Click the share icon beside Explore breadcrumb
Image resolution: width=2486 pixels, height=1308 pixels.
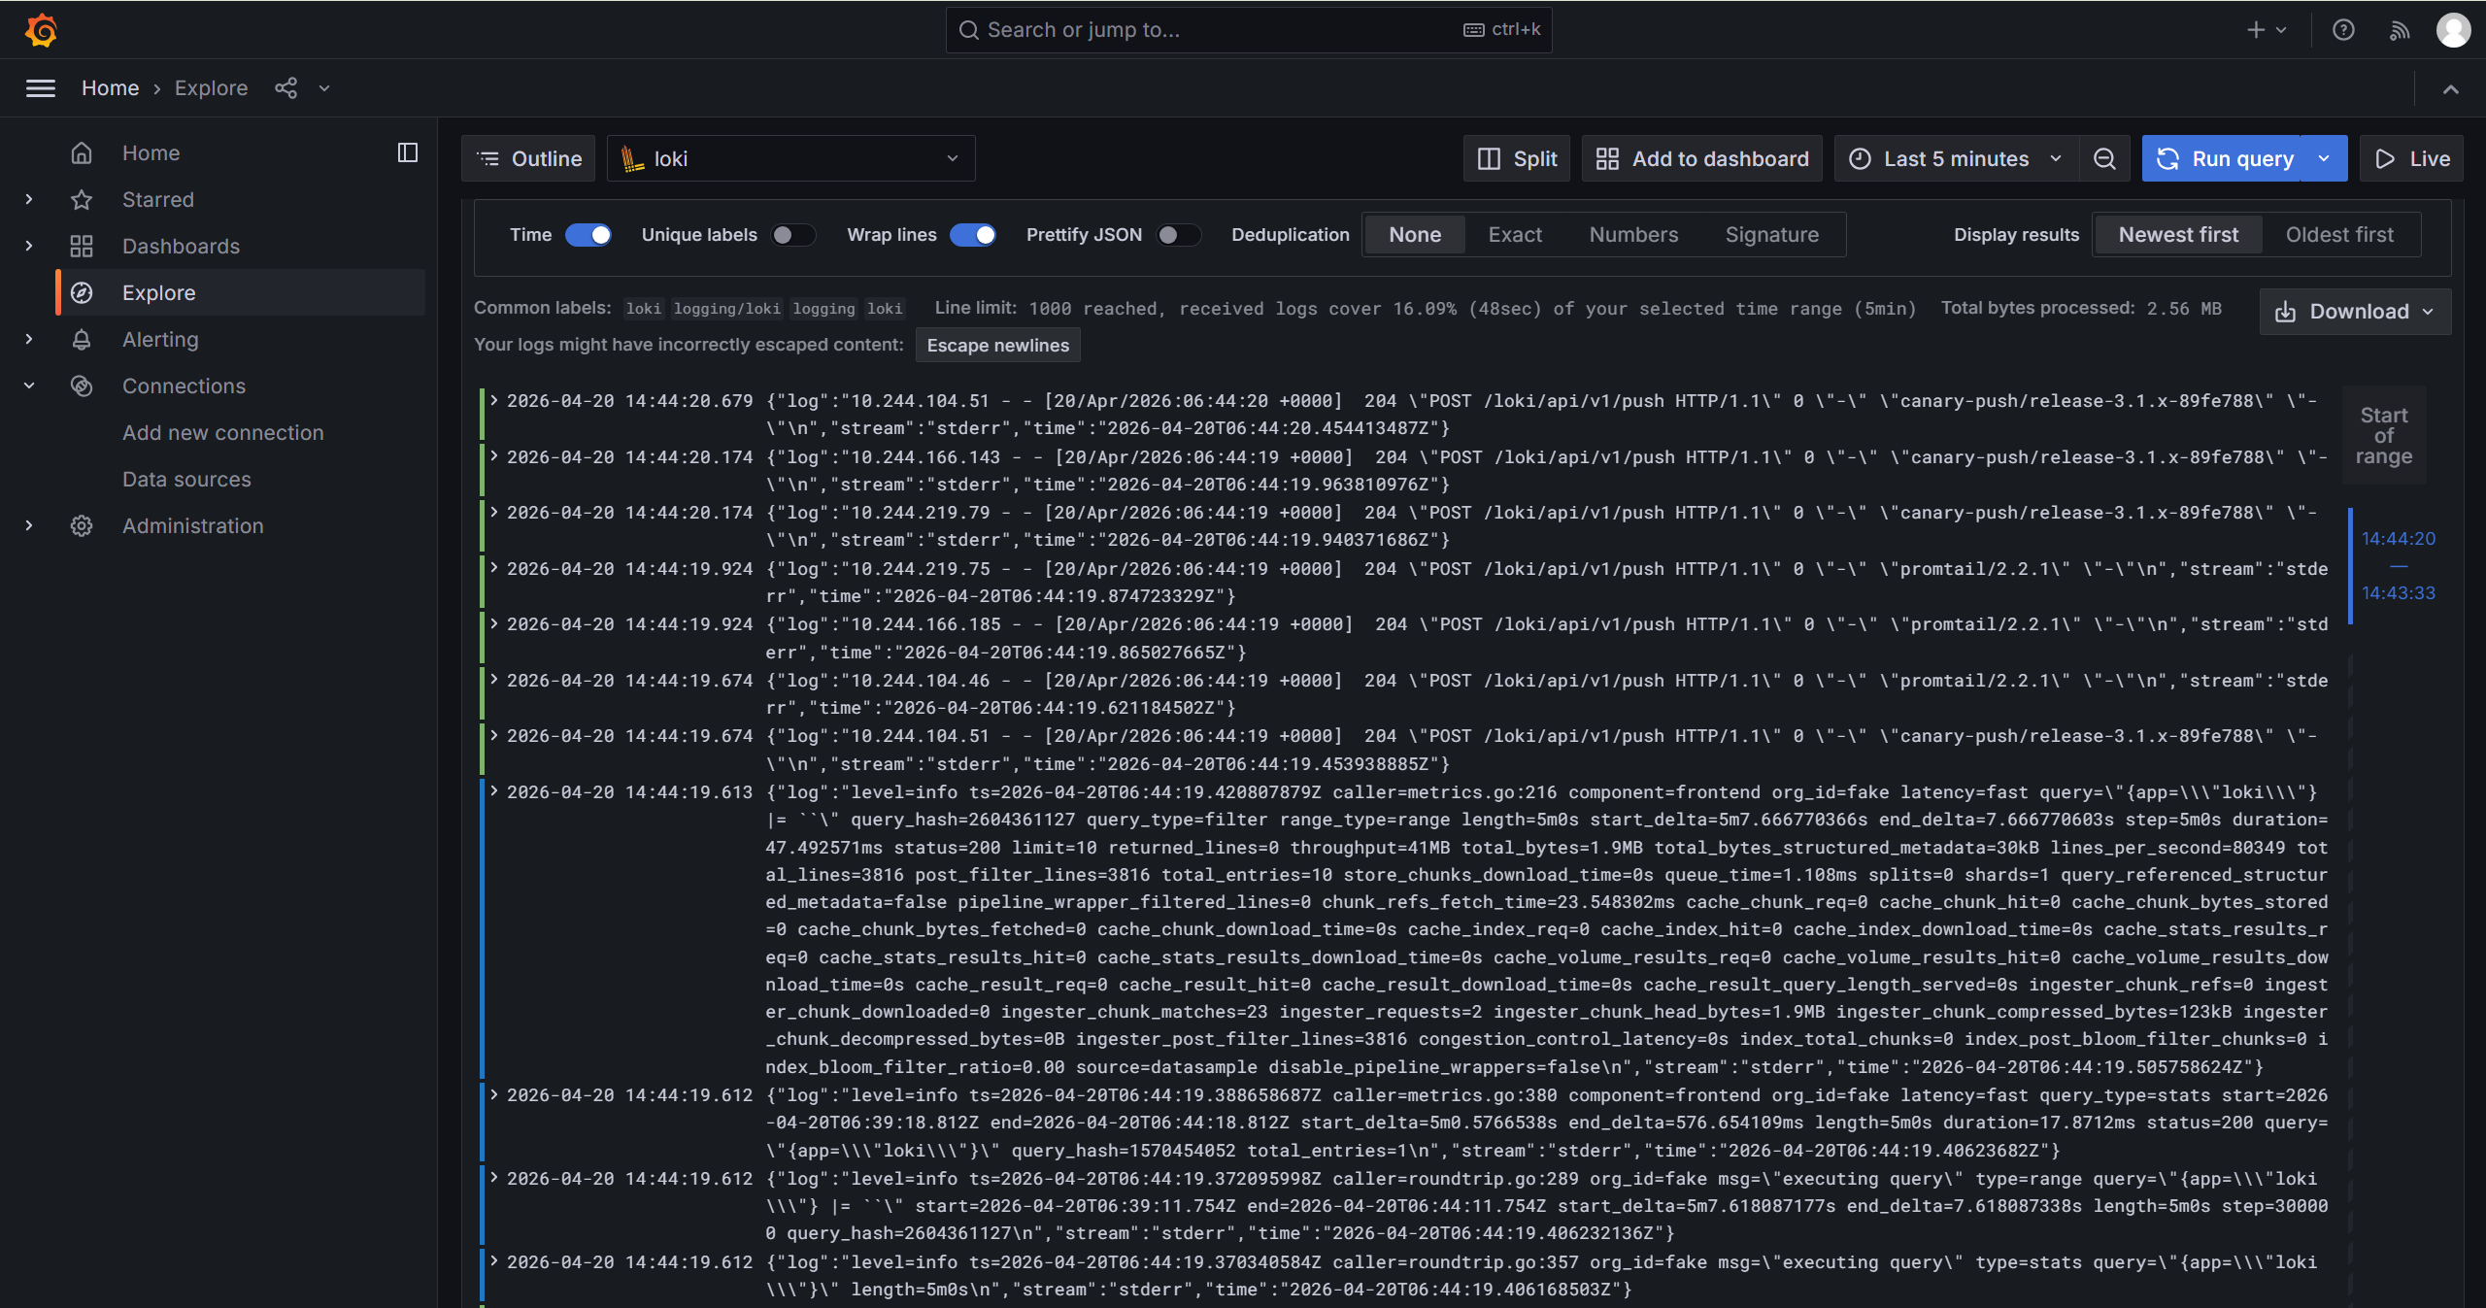[x=286, y=88]
